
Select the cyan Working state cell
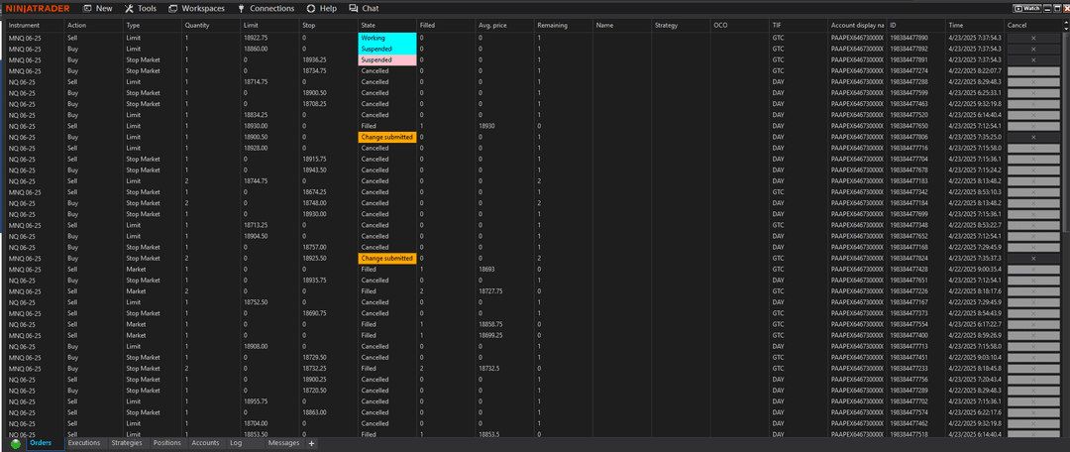387,39
